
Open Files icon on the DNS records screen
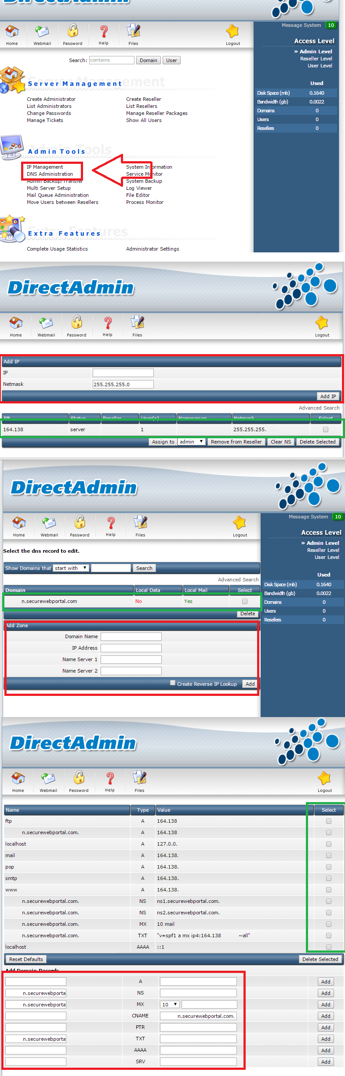coord(140,778)
